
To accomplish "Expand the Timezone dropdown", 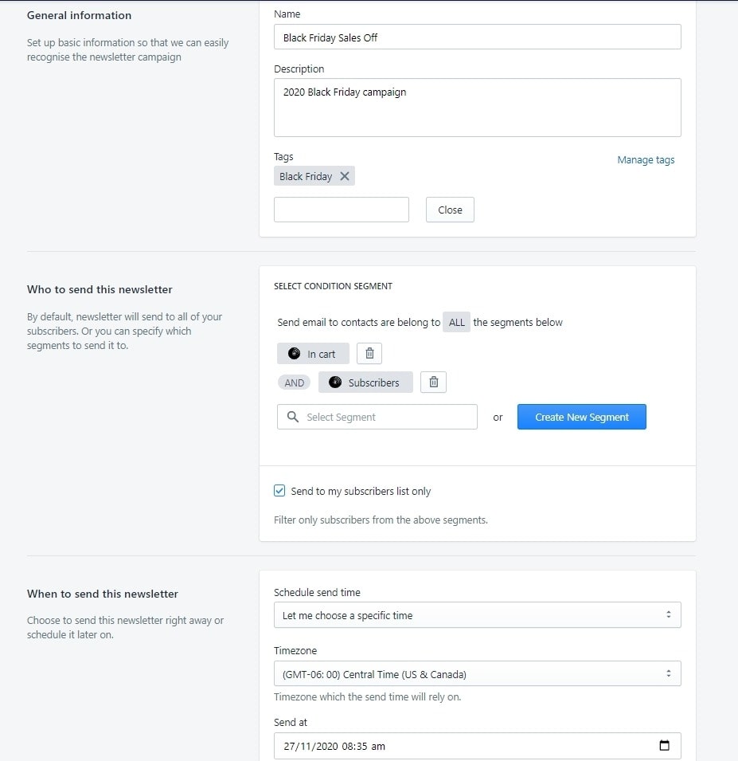I will click(x=477, y=674).
